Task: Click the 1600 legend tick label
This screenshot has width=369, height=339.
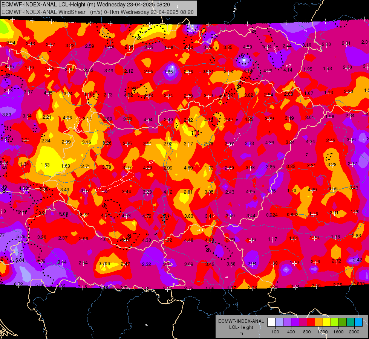Action: tap(338, 332)
